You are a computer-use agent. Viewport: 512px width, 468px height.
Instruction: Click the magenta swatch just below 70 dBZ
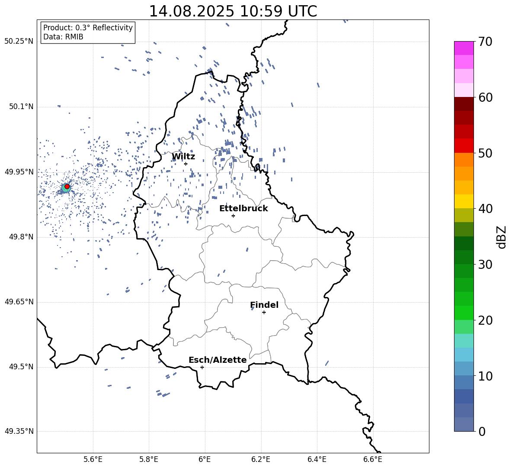pyautogui.click(x=464, y=48)
